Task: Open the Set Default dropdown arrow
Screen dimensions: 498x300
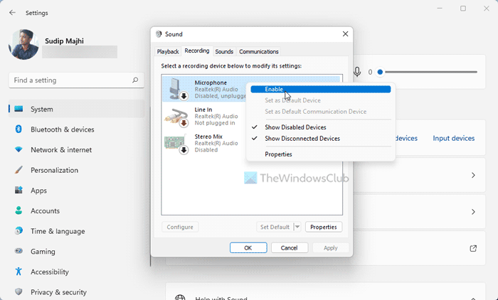Action: pyautogui.click(x=297, y=227)
